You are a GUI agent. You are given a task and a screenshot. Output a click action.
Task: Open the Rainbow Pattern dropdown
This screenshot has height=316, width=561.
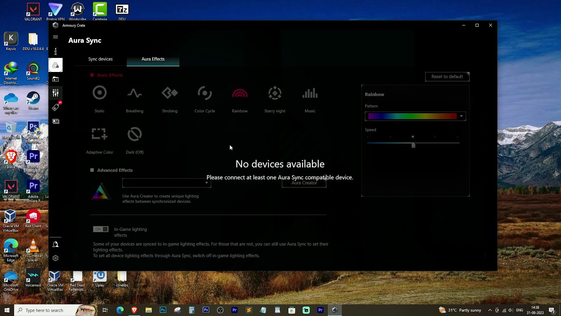415,116
